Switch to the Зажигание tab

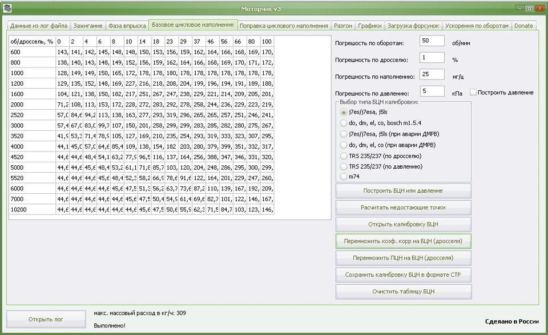pos(88,26)
